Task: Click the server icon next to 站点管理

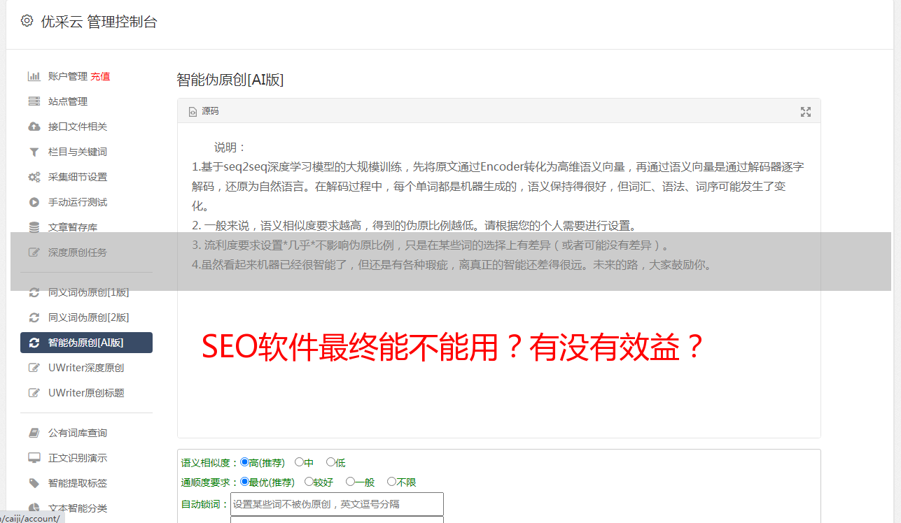Action: (x=34, y=101)
